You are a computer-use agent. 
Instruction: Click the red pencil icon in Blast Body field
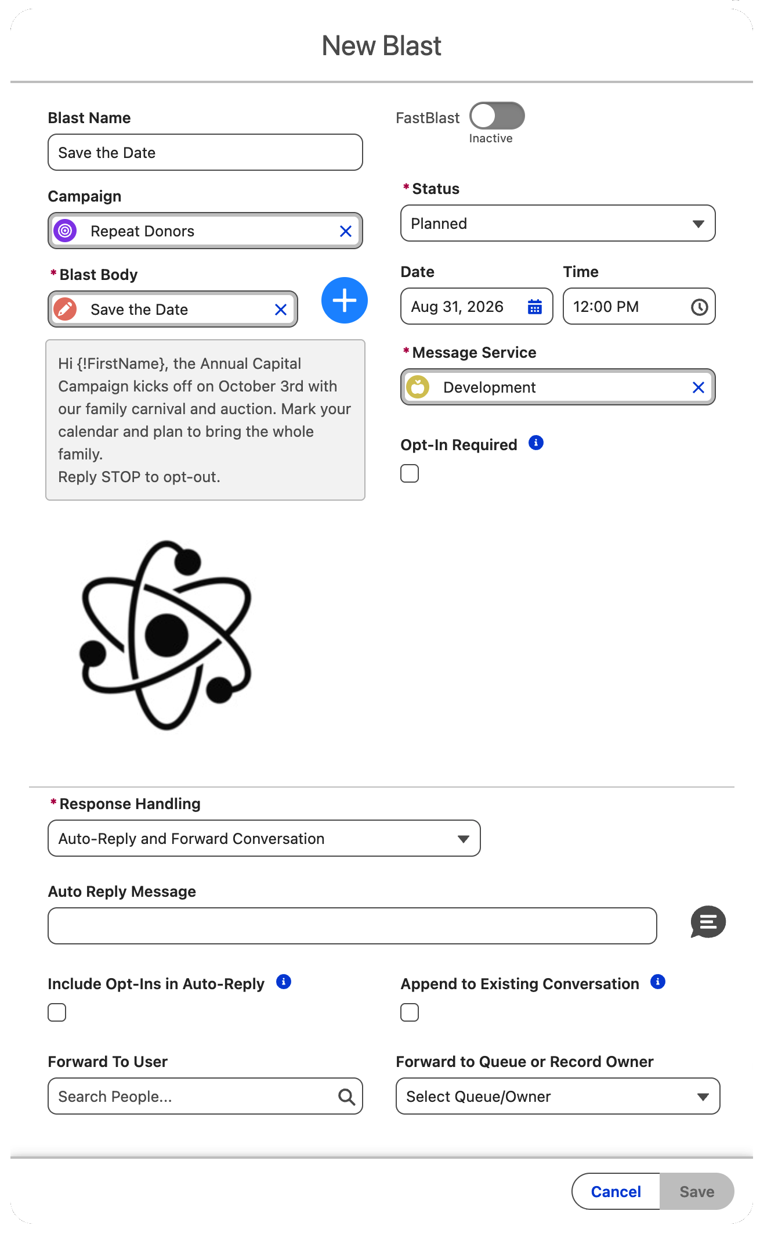click(x=66, y=309)
